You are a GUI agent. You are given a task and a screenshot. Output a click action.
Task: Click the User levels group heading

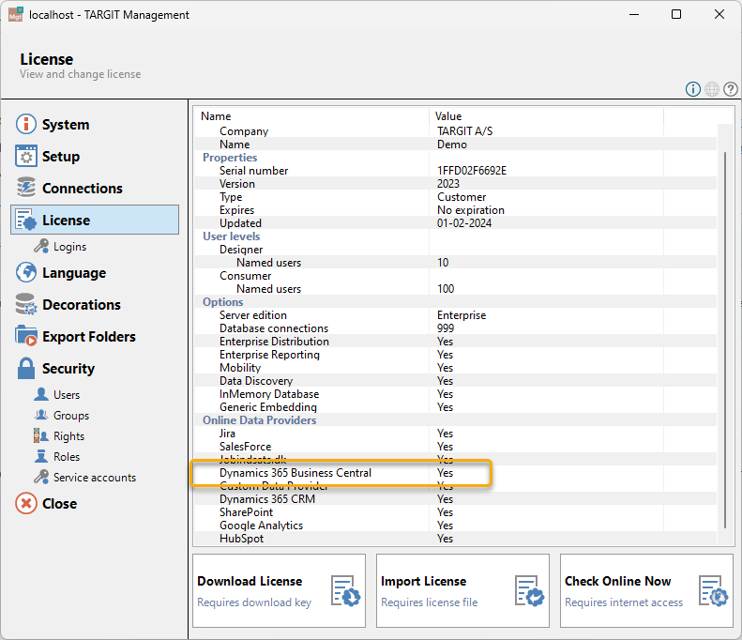pyautogui.click(x=232, y=236)
